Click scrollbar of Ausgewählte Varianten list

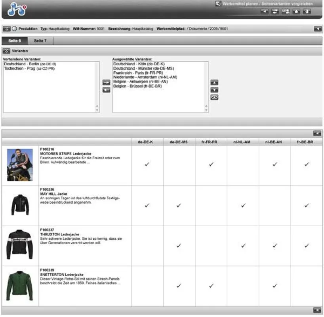pos(206,87)
